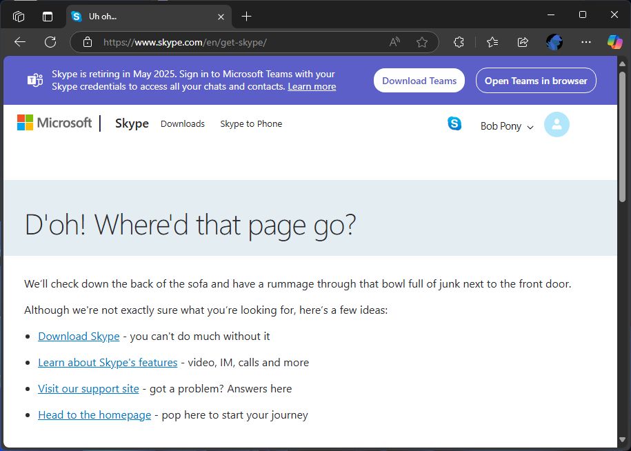Open the browser Extensions puzzle icon
Screen dimensions: 631x451
pyautogui.click(x=459, y=41)
